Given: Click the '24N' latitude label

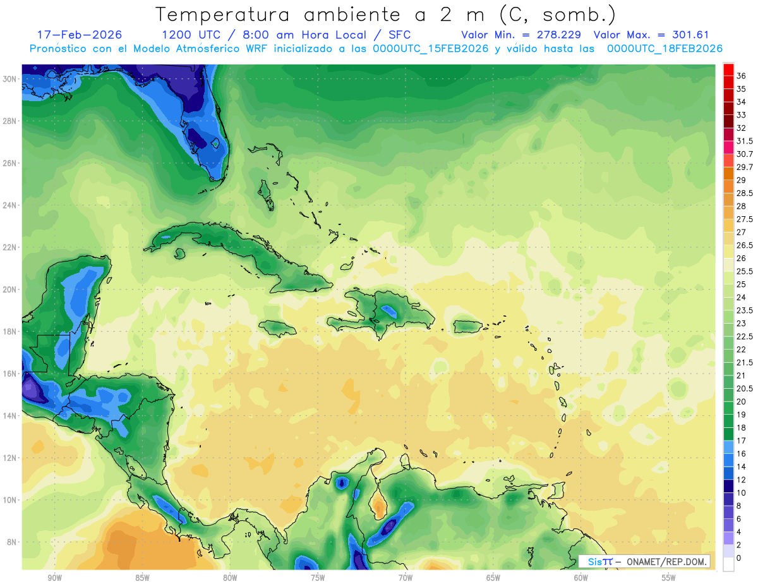Looking at the screenshot, I should [x=9, y=205].
